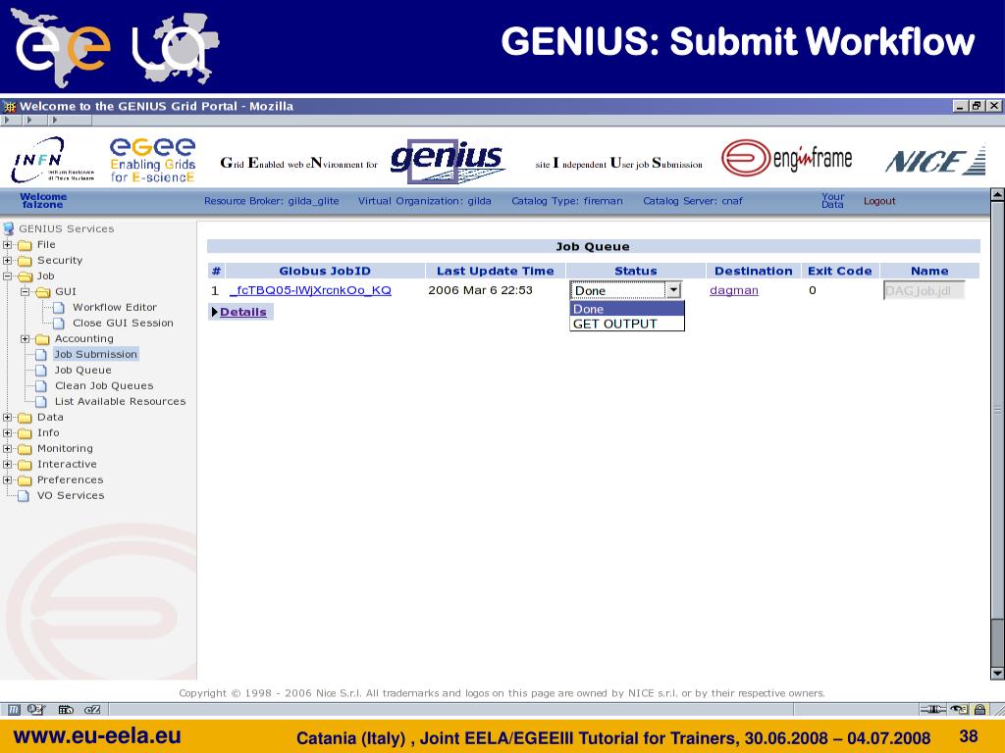Click the Accounting folder icon
Viewport: 1005px width, 753px height.
click(43, 339)
